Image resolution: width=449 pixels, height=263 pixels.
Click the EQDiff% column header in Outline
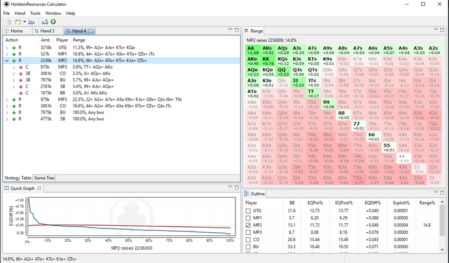click(373, 203)
